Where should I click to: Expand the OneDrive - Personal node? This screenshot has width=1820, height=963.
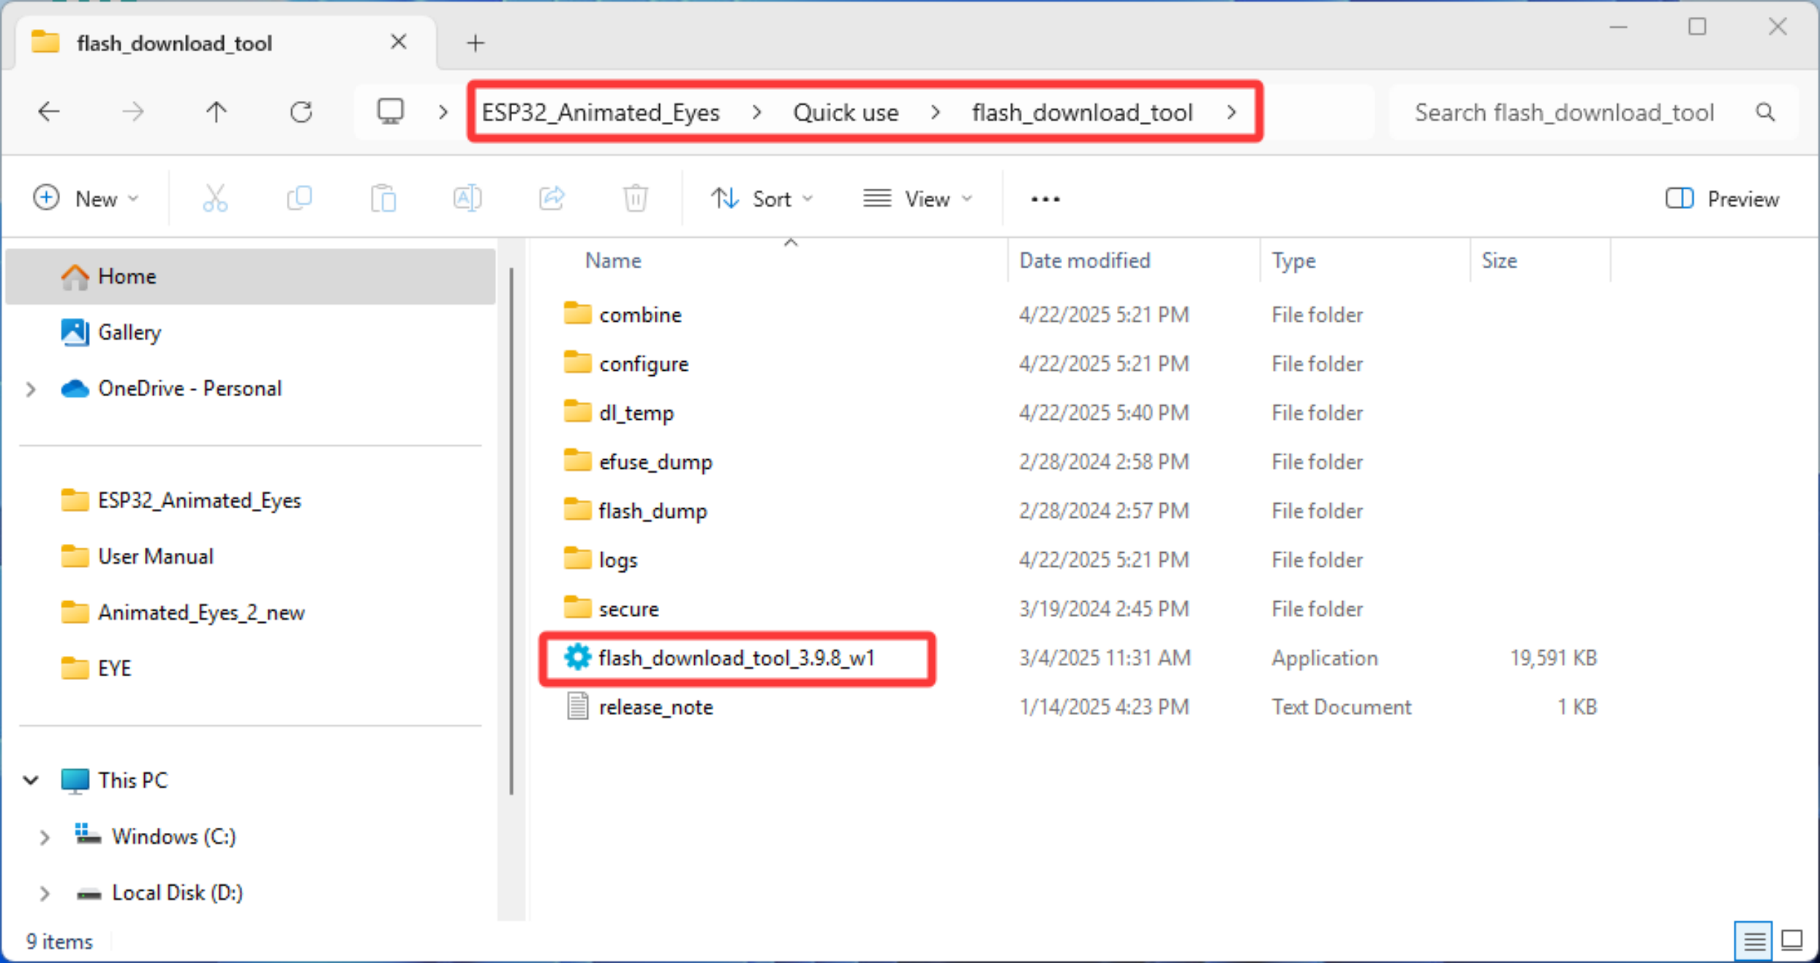(x=31, y=388)
